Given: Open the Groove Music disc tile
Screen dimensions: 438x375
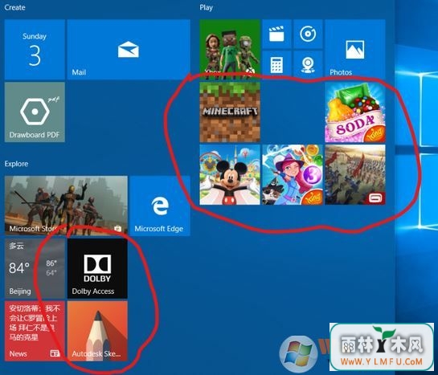Looking at the screenshot, I should coord(308,34).
